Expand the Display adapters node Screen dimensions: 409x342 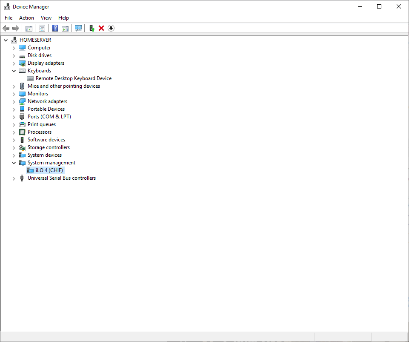coord(14,63)
